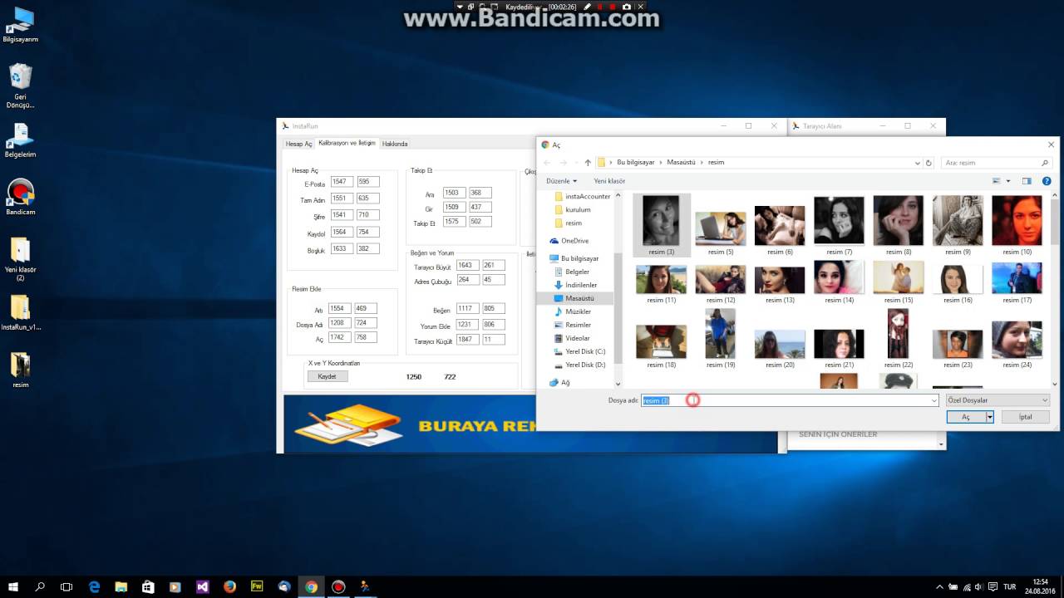Select Müzikler in navigation pane
The width and height of the screenshot is (1064, 598).
coord(572,311)
